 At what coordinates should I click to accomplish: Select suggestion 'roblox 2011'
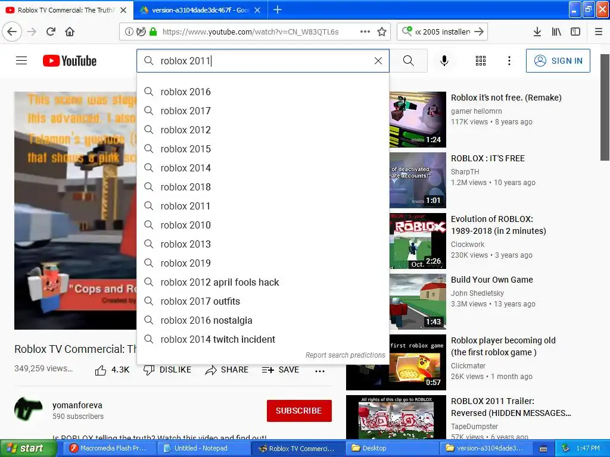coord(263,206)
